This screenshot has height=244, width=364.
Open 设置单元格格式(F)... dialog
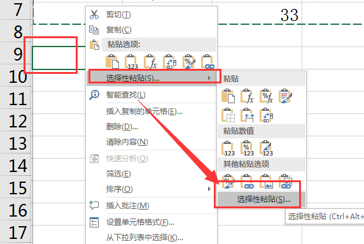[140, 222]
